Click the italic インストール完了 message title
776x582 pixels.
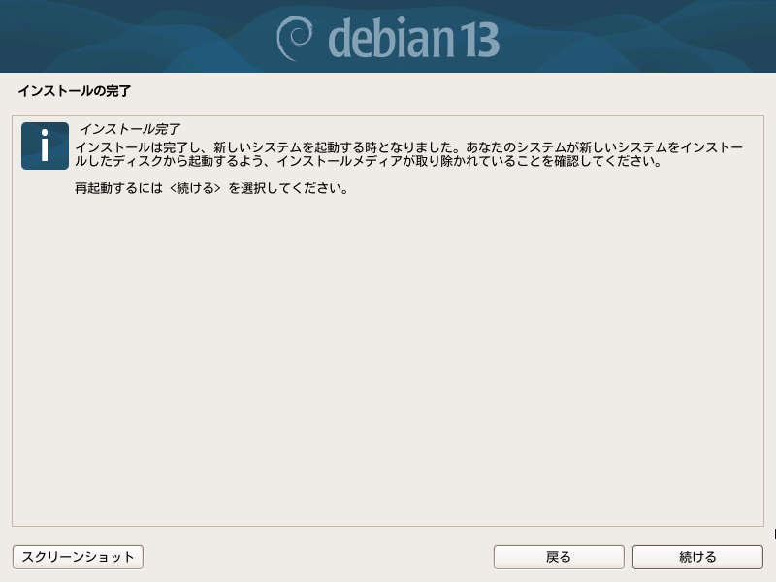130,129
